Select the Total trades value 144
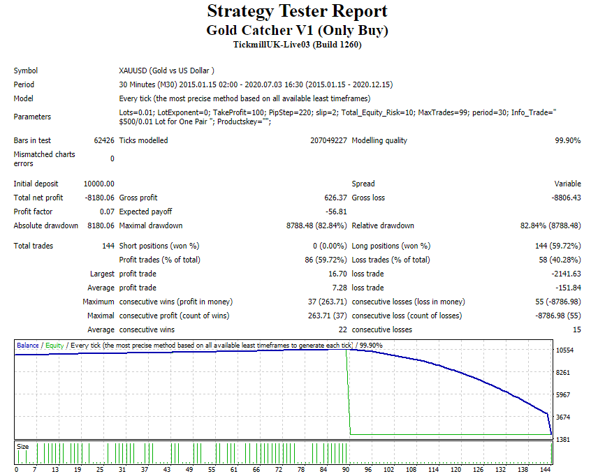591x474 pixels. tap(108, 246)
